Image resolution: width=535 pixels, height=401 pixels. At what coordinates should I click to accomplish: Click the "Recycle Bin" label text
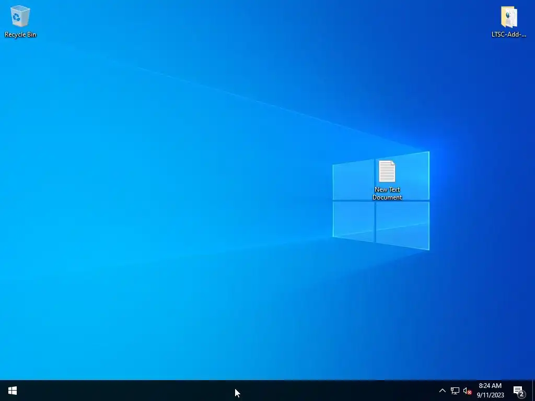[20, 34]
